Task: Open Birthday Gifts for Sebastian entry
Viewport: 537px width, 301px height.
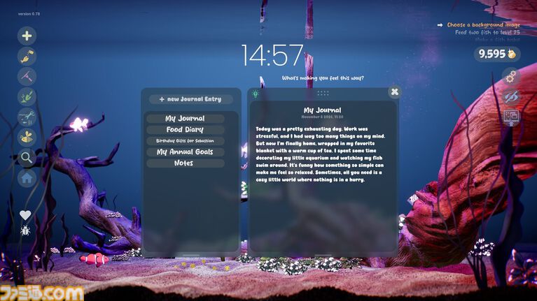Action: pos(186,141)
